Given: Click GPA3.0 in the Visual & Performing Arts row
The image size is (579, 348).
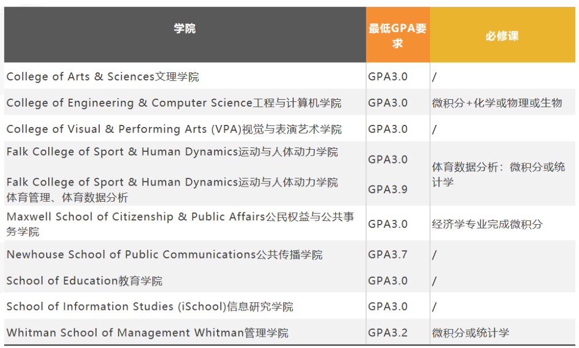Looking at the screenshot, I should click(388, 129).
